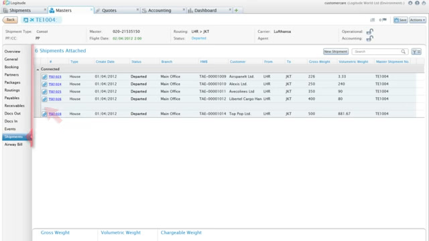Click the New Shipment button
The width and height of the screenshot is (429, 241).
click(x=335, y=52)
